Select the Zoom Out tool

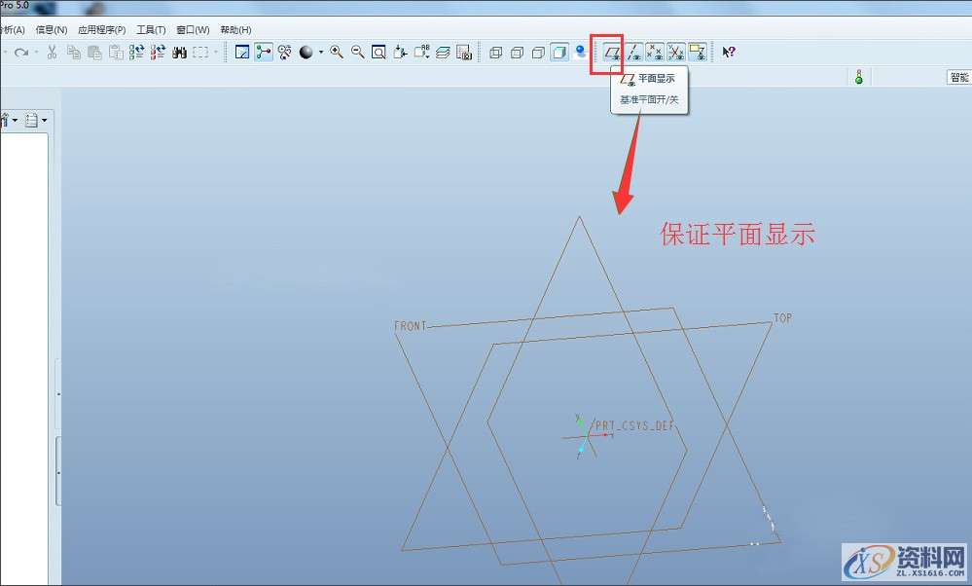pos(357,52)
